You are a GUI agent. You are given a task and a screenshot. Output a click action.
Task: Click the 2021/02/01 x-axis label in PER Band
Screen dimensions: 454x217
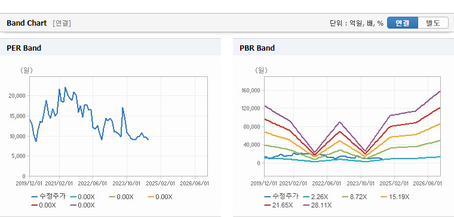coord(59,183)
